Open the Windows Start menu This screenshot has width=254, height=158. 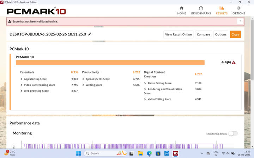78,153
